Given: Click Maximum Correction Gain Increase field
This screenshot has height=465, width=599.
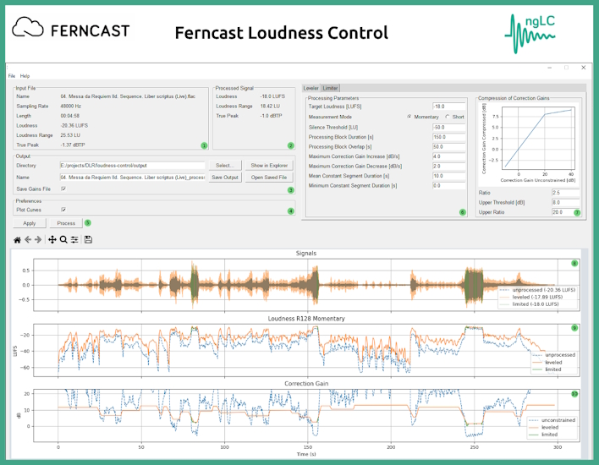Looking at the screenshot, I should 449,156.
